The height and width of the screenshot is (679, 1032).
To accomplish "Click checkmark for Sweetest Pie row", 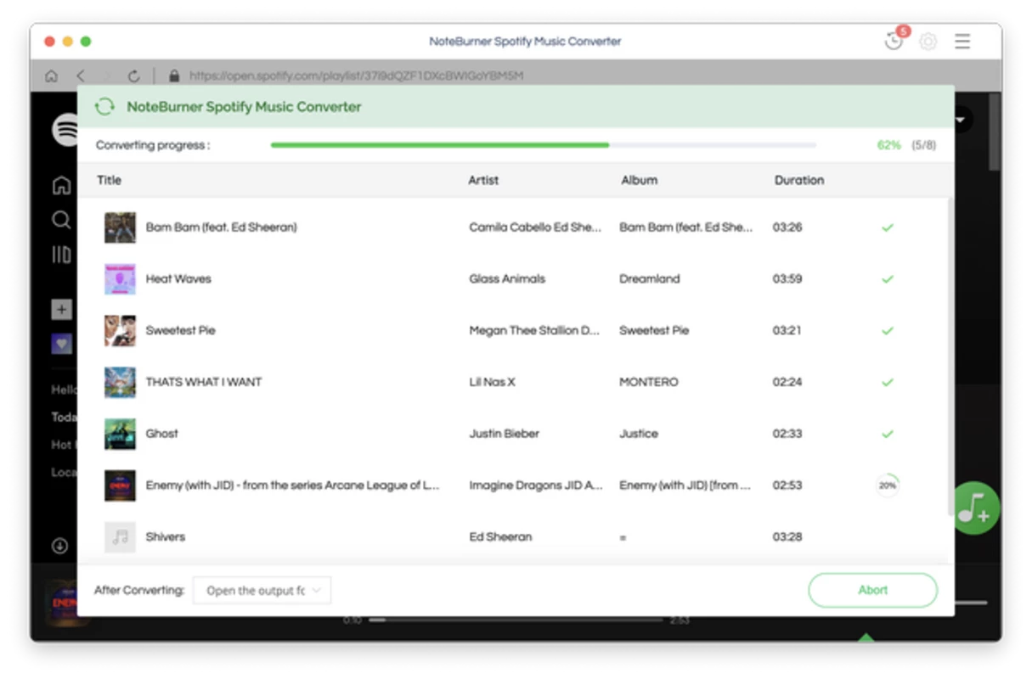I will pyautogui.click(x=888, y=331).
